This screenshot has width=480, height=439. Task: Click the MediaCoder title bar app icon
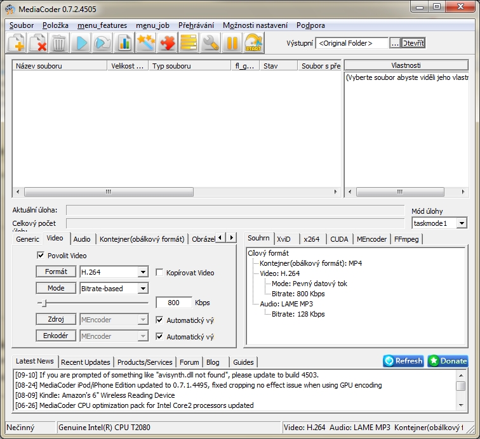[x=10, y=9]
